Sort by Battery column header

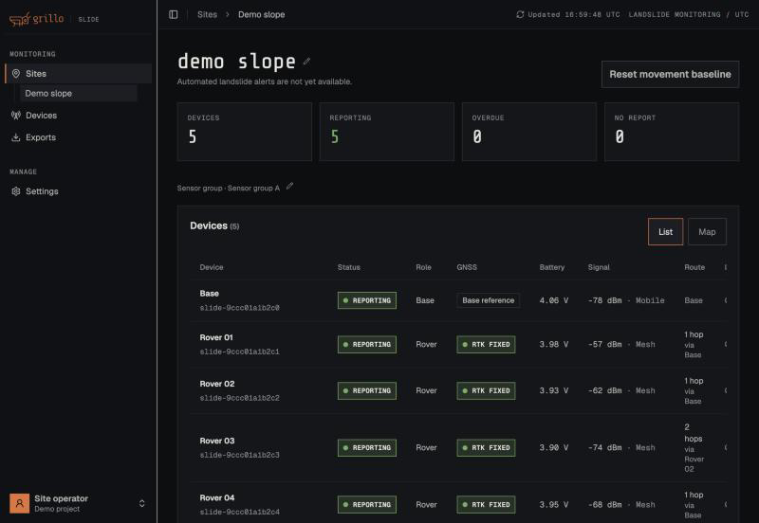552,267
